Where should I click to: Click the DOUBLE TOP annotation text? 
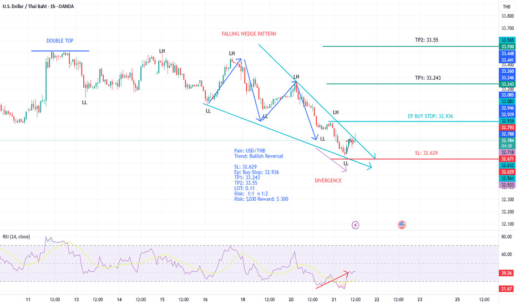(60, 41)
